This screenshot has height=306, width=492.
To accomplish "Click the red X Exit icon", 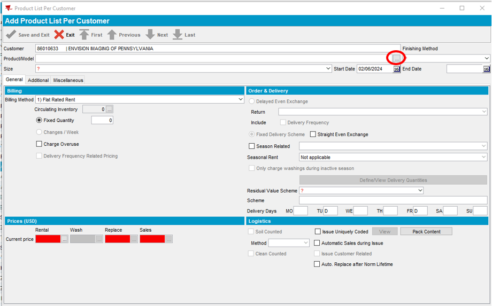I will [x=59, y=35].
